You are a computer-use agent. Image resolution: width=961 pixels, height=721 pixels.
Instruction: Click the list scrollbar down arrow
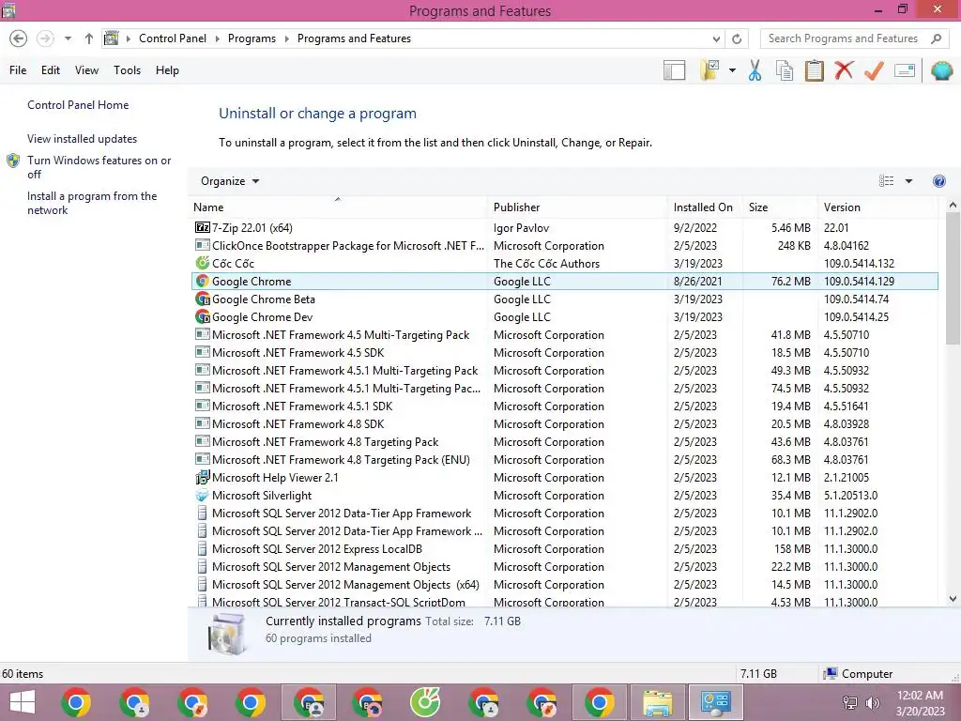953,599
